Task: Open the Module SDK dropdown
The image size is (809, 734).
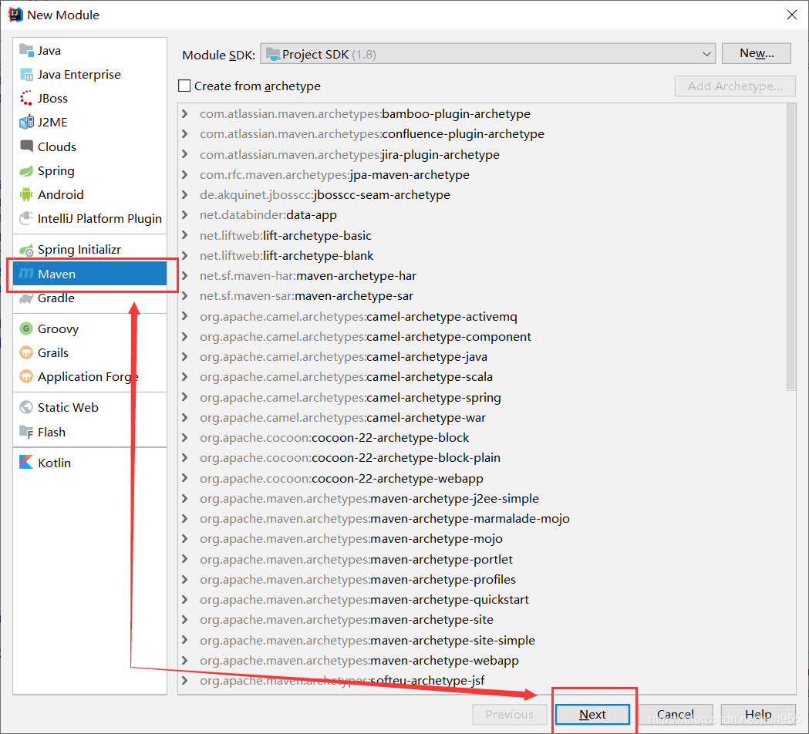Action: point(487,54)
